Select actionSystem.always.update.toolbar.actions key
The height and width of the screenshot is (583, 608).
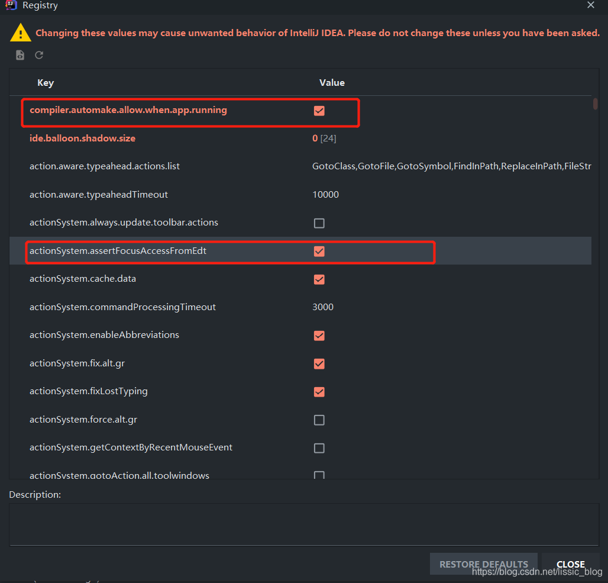click(124, 223)
